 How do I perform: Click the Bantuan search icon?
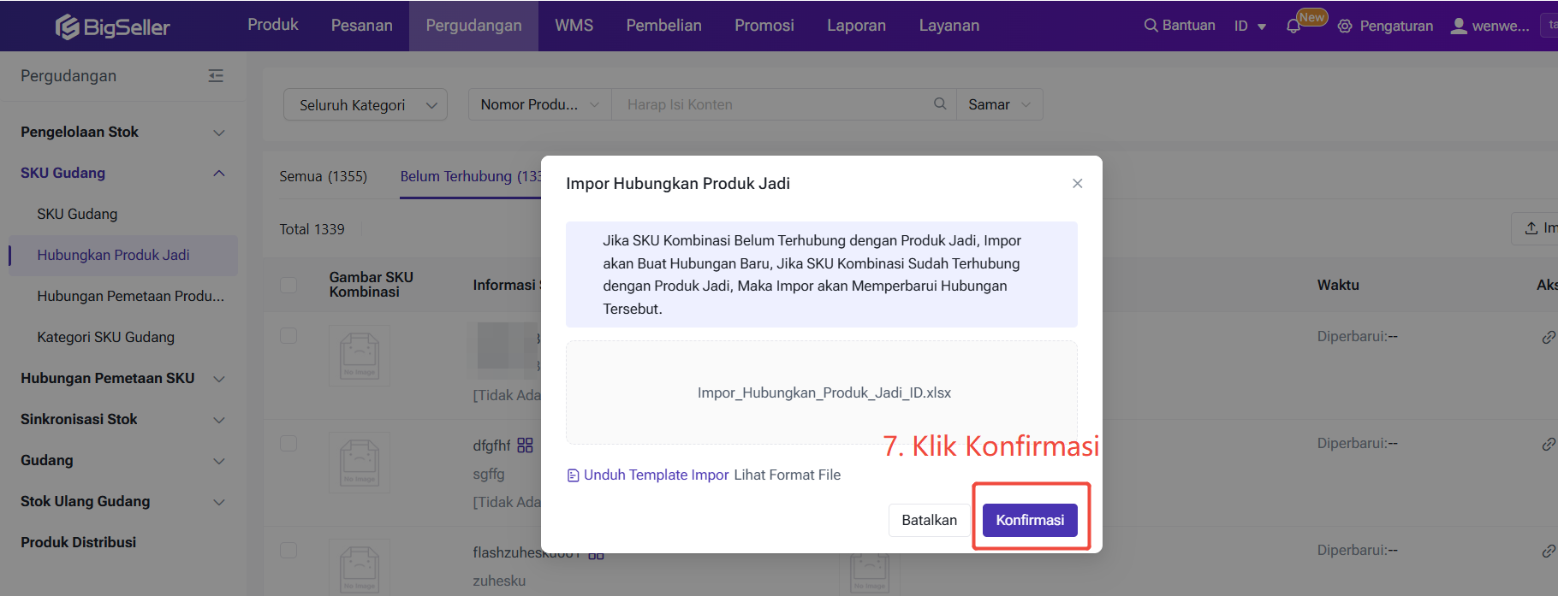1151,26
